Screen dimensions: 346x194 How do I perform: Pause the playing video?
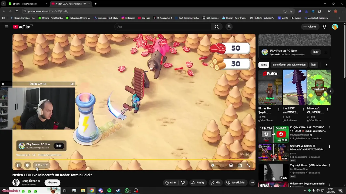(18, 165)
